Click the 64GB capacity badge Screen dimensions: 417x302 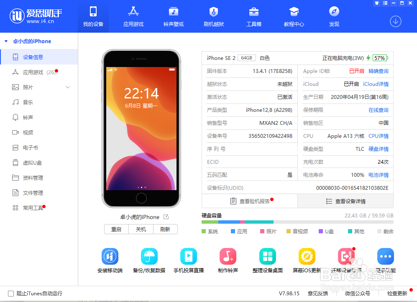tap(246, 58)
